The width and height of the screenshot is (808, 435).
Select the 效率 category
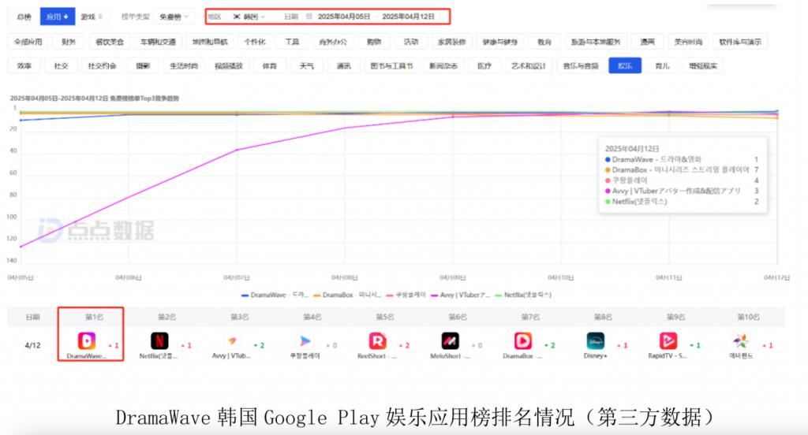pos(24,66)
